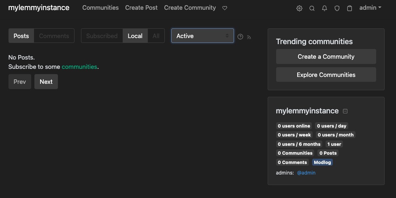Viewport: 396px width, 198px height.
Task: Open registration applications clipboard icon
Action: coord(349,8)
